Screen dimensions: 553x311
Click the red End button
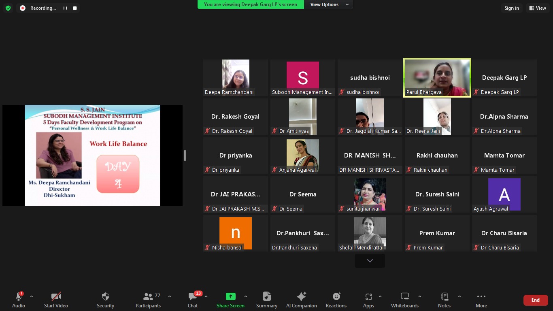tap(535, 300)
